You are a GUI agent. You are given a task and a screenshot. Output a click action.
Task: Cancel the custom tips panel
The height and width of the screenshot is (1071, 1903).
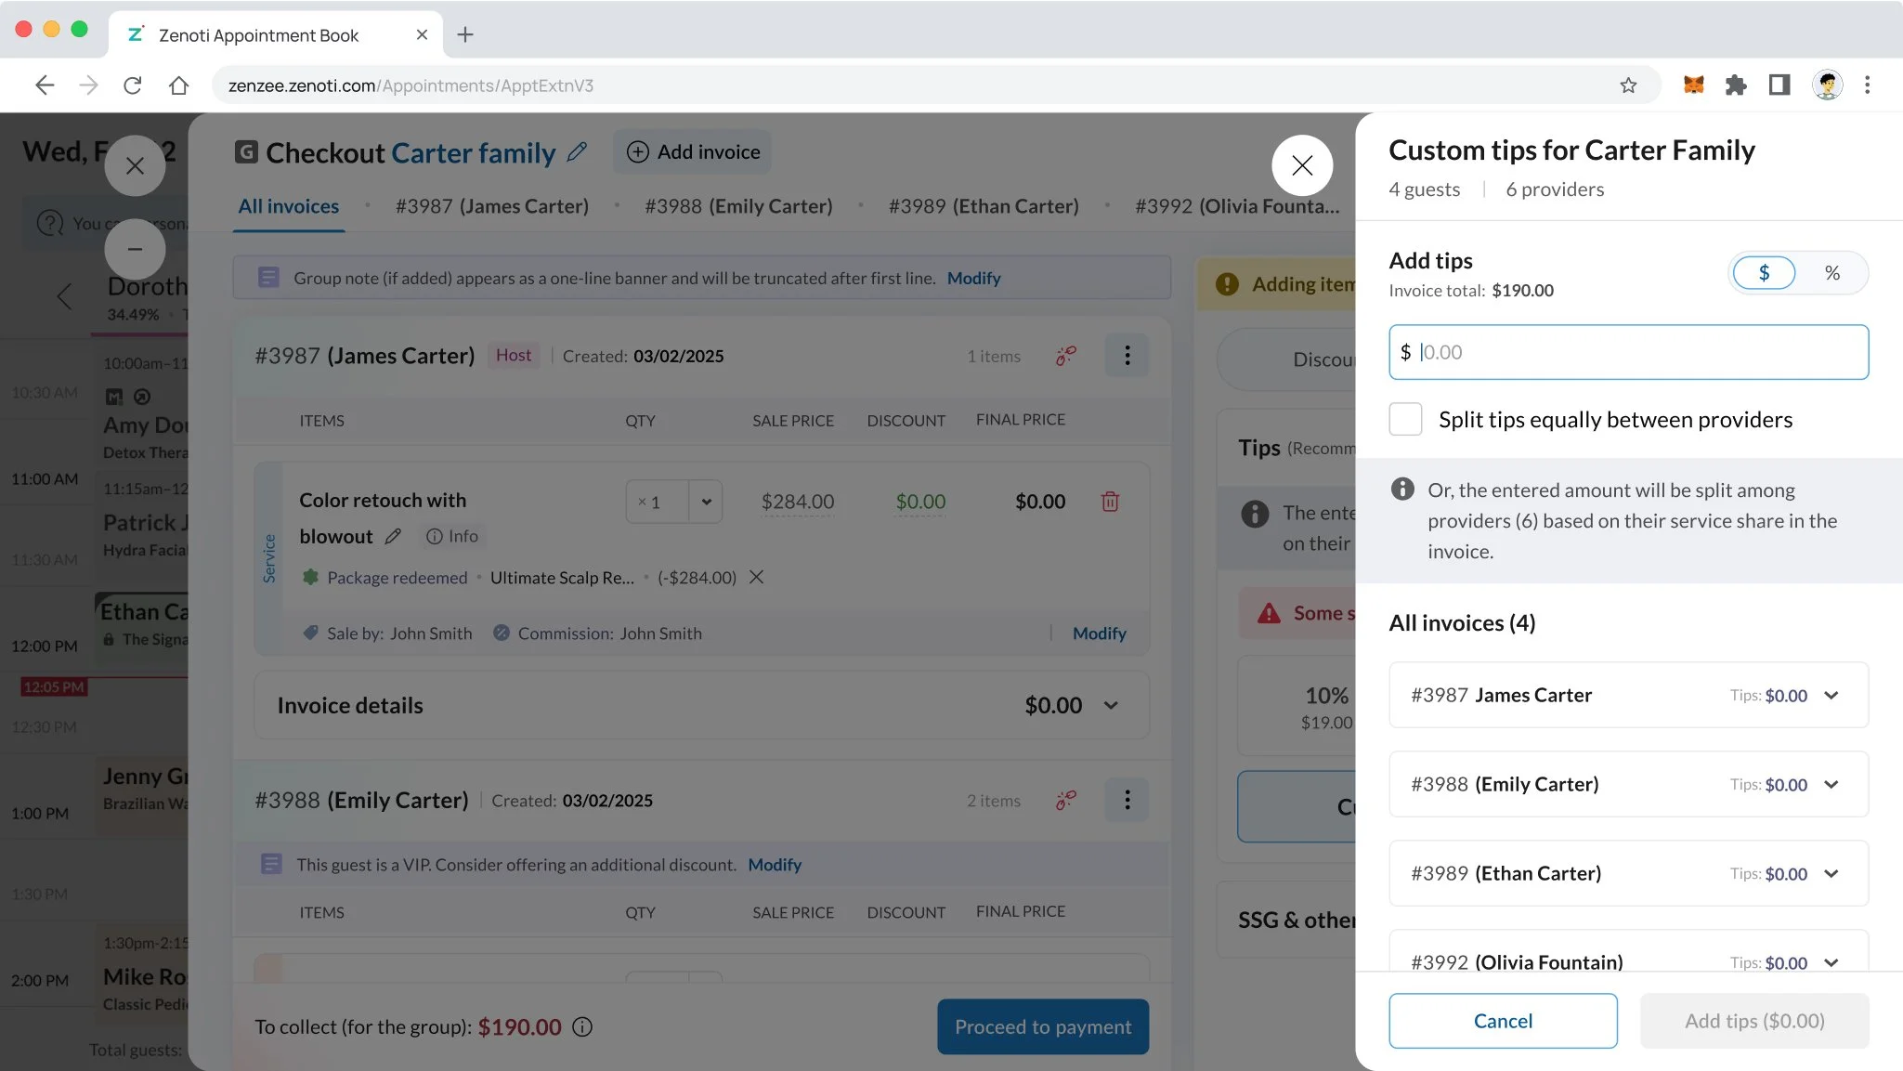point(1502,1021)
